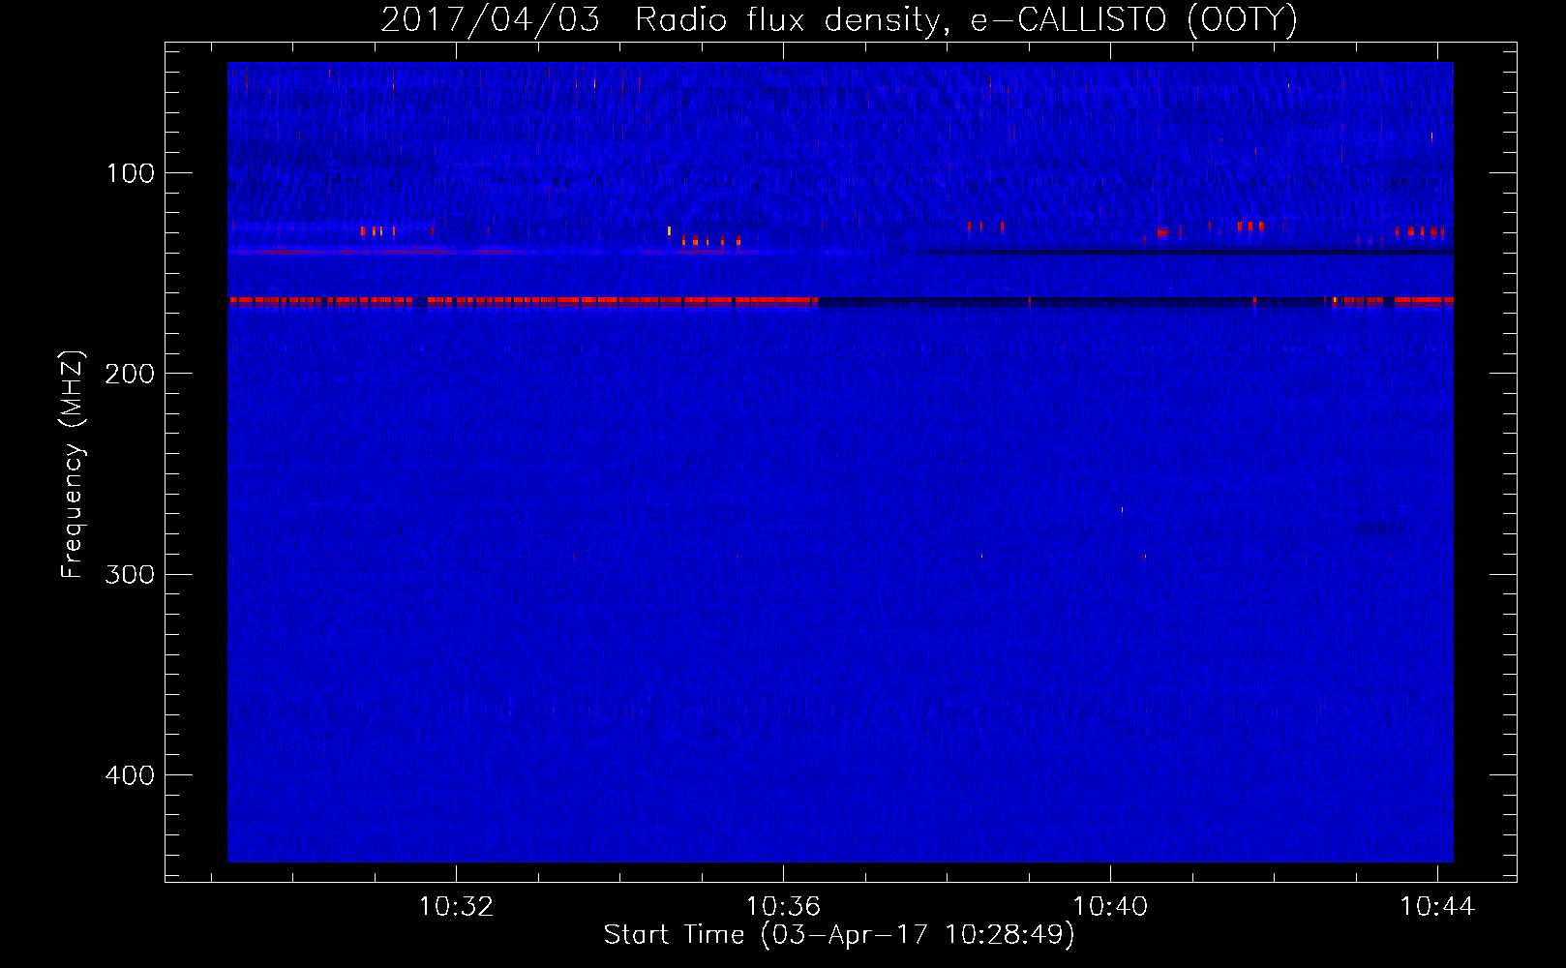The height and width of the screenshot is (968, 1566).
Task: Click the Start Time axis label
Action: coord(839,934)
